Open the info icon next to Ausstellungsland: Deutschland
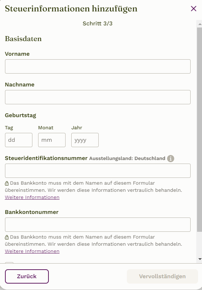 point(171,159)
